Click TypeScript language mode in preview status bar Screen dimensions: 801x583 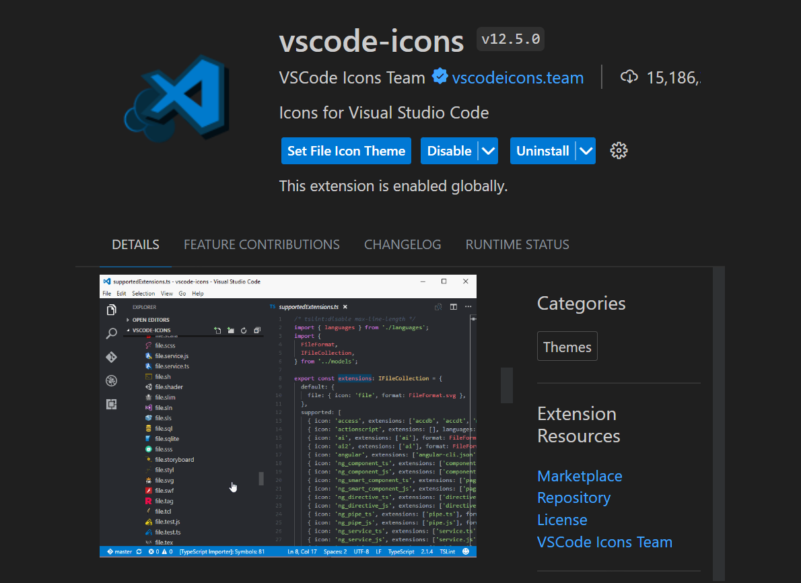coord(401,552)
